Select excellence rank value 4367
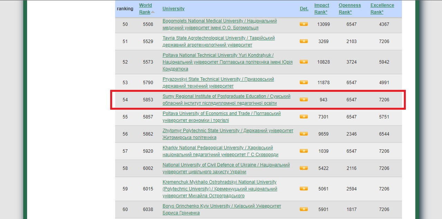Screen dimensions: 442x219 tap(384, 24)
